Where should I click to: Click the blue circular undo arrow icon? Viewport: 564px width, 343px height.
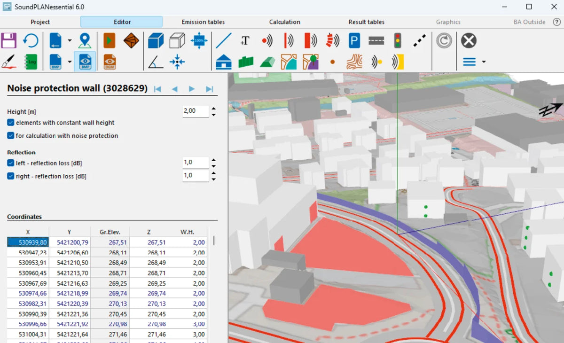coord(31,40)
